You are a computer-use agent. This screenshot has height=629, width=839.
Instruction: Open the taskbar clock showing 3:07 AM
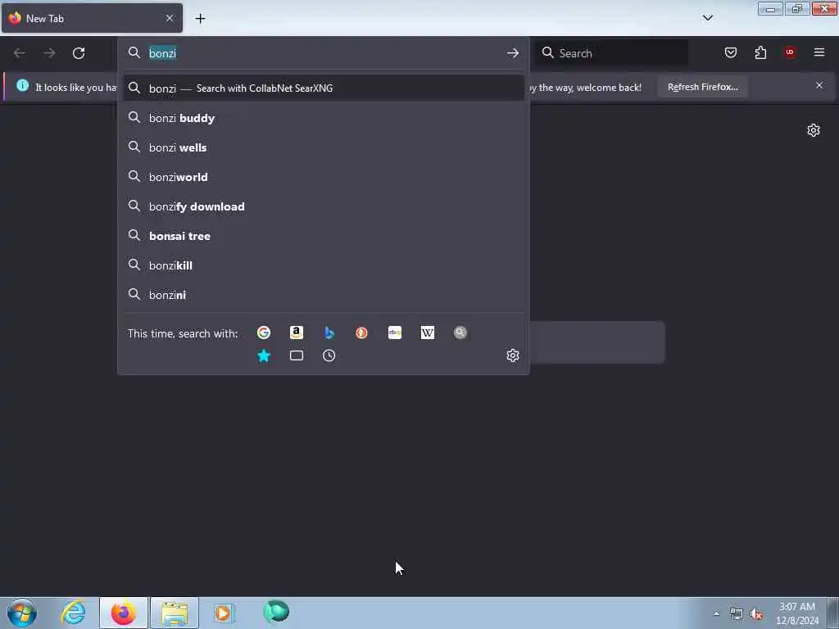[x=796, y=613]
